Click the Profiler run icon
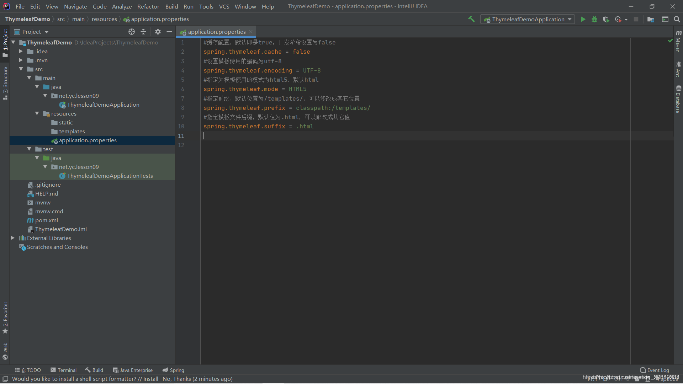683x384 pixels. click(x=618, y=19)
